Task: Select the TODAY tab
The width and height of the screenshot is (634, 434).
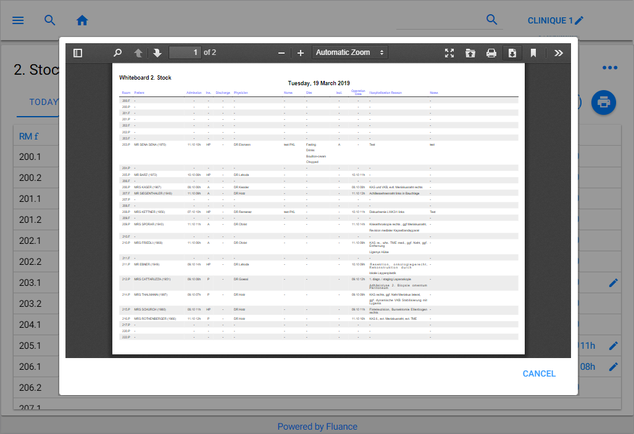Action: [43, 102]
